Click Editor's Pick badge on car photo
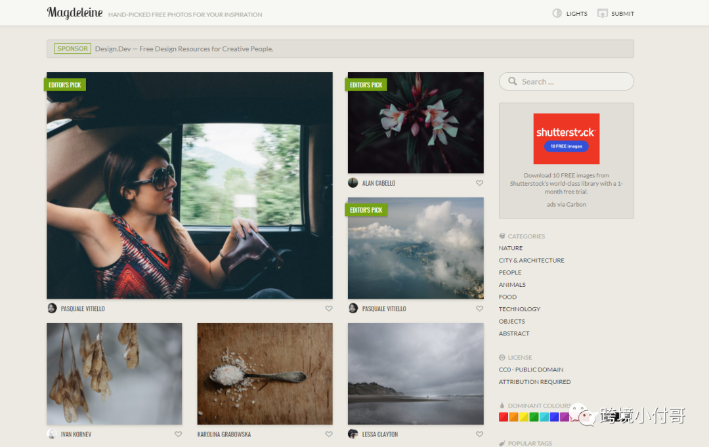This screenshot has width=709, height=447. click(64, 85)
